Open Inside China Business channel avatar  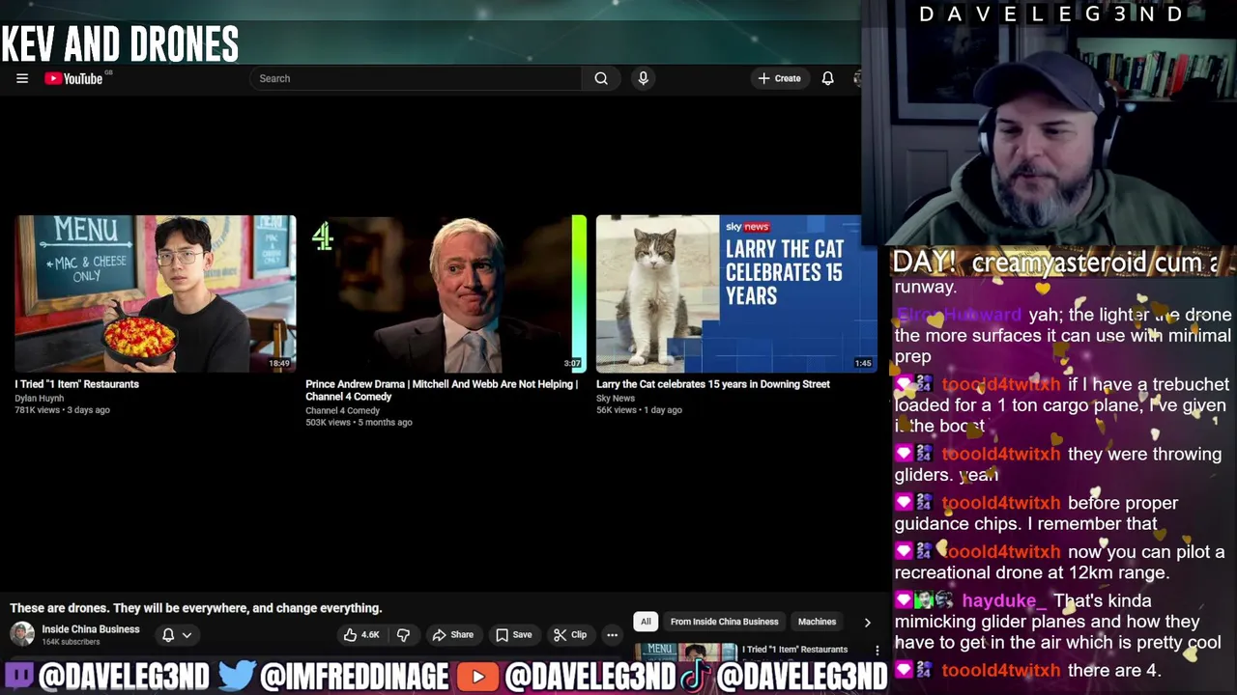click(x=22, y=634)
